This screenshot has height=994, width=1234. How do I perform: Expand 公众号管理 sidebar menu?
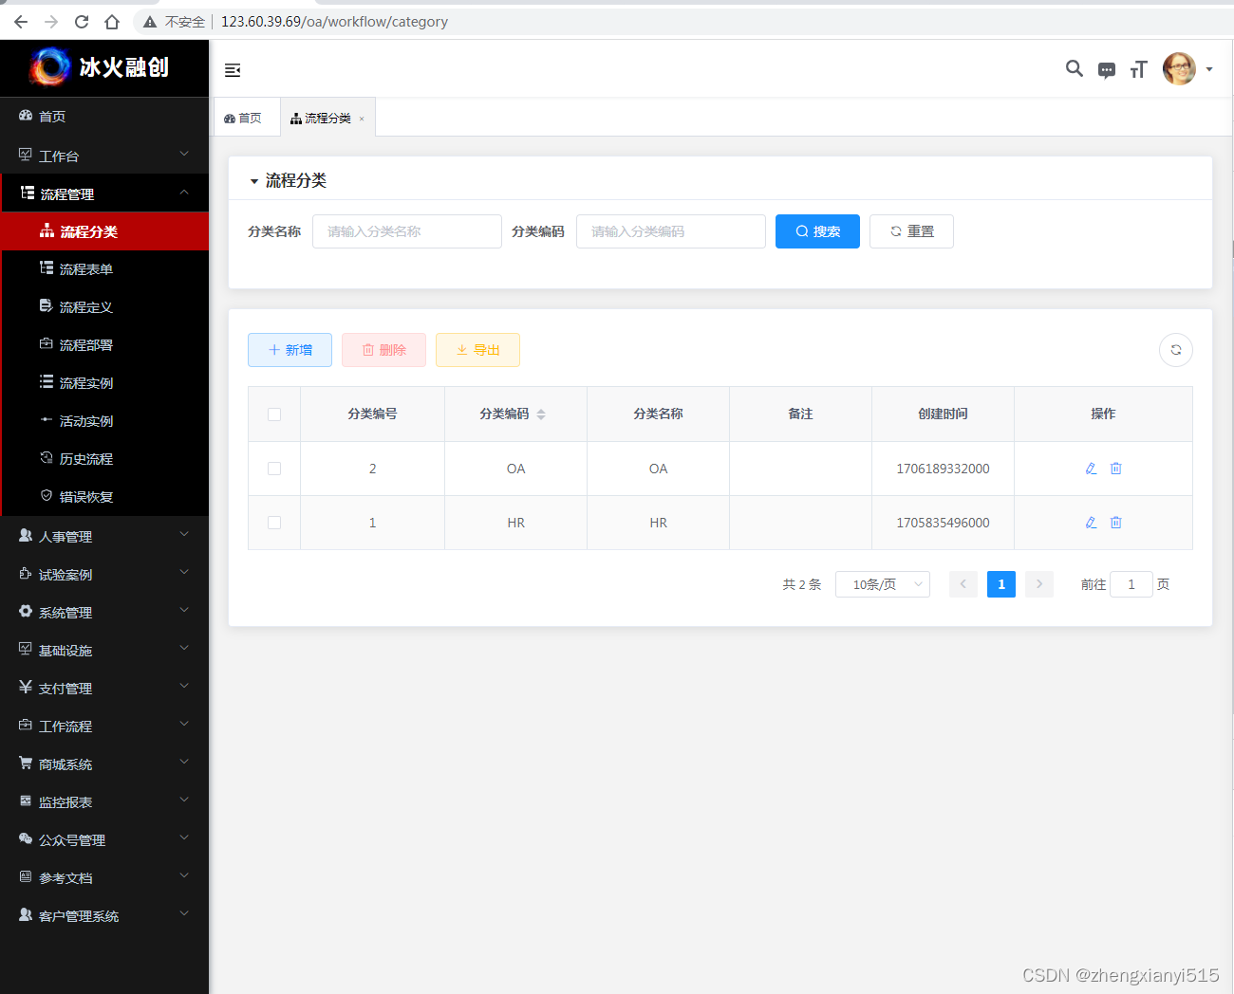coord(104,839)
